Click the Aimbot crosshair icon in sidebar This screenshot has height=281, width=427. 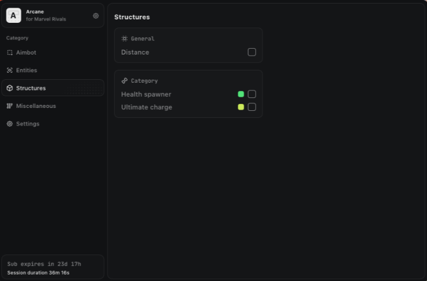10,53
